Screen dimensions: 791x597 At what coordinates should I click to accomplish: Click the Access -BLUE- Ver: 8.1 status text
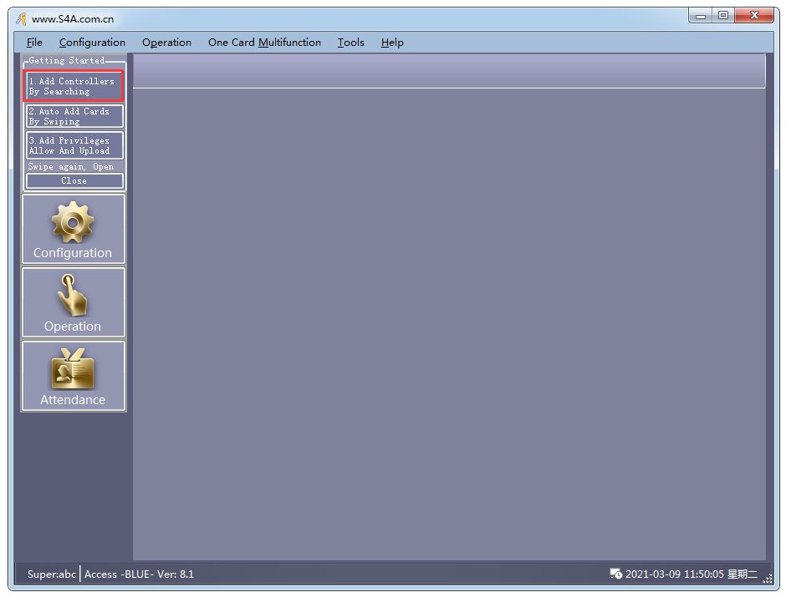[x=139, y=574]
